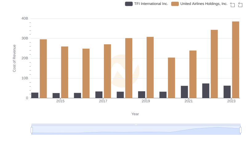
Task: Select the United Airlines 2022 bar
Action: pos(214,64)
